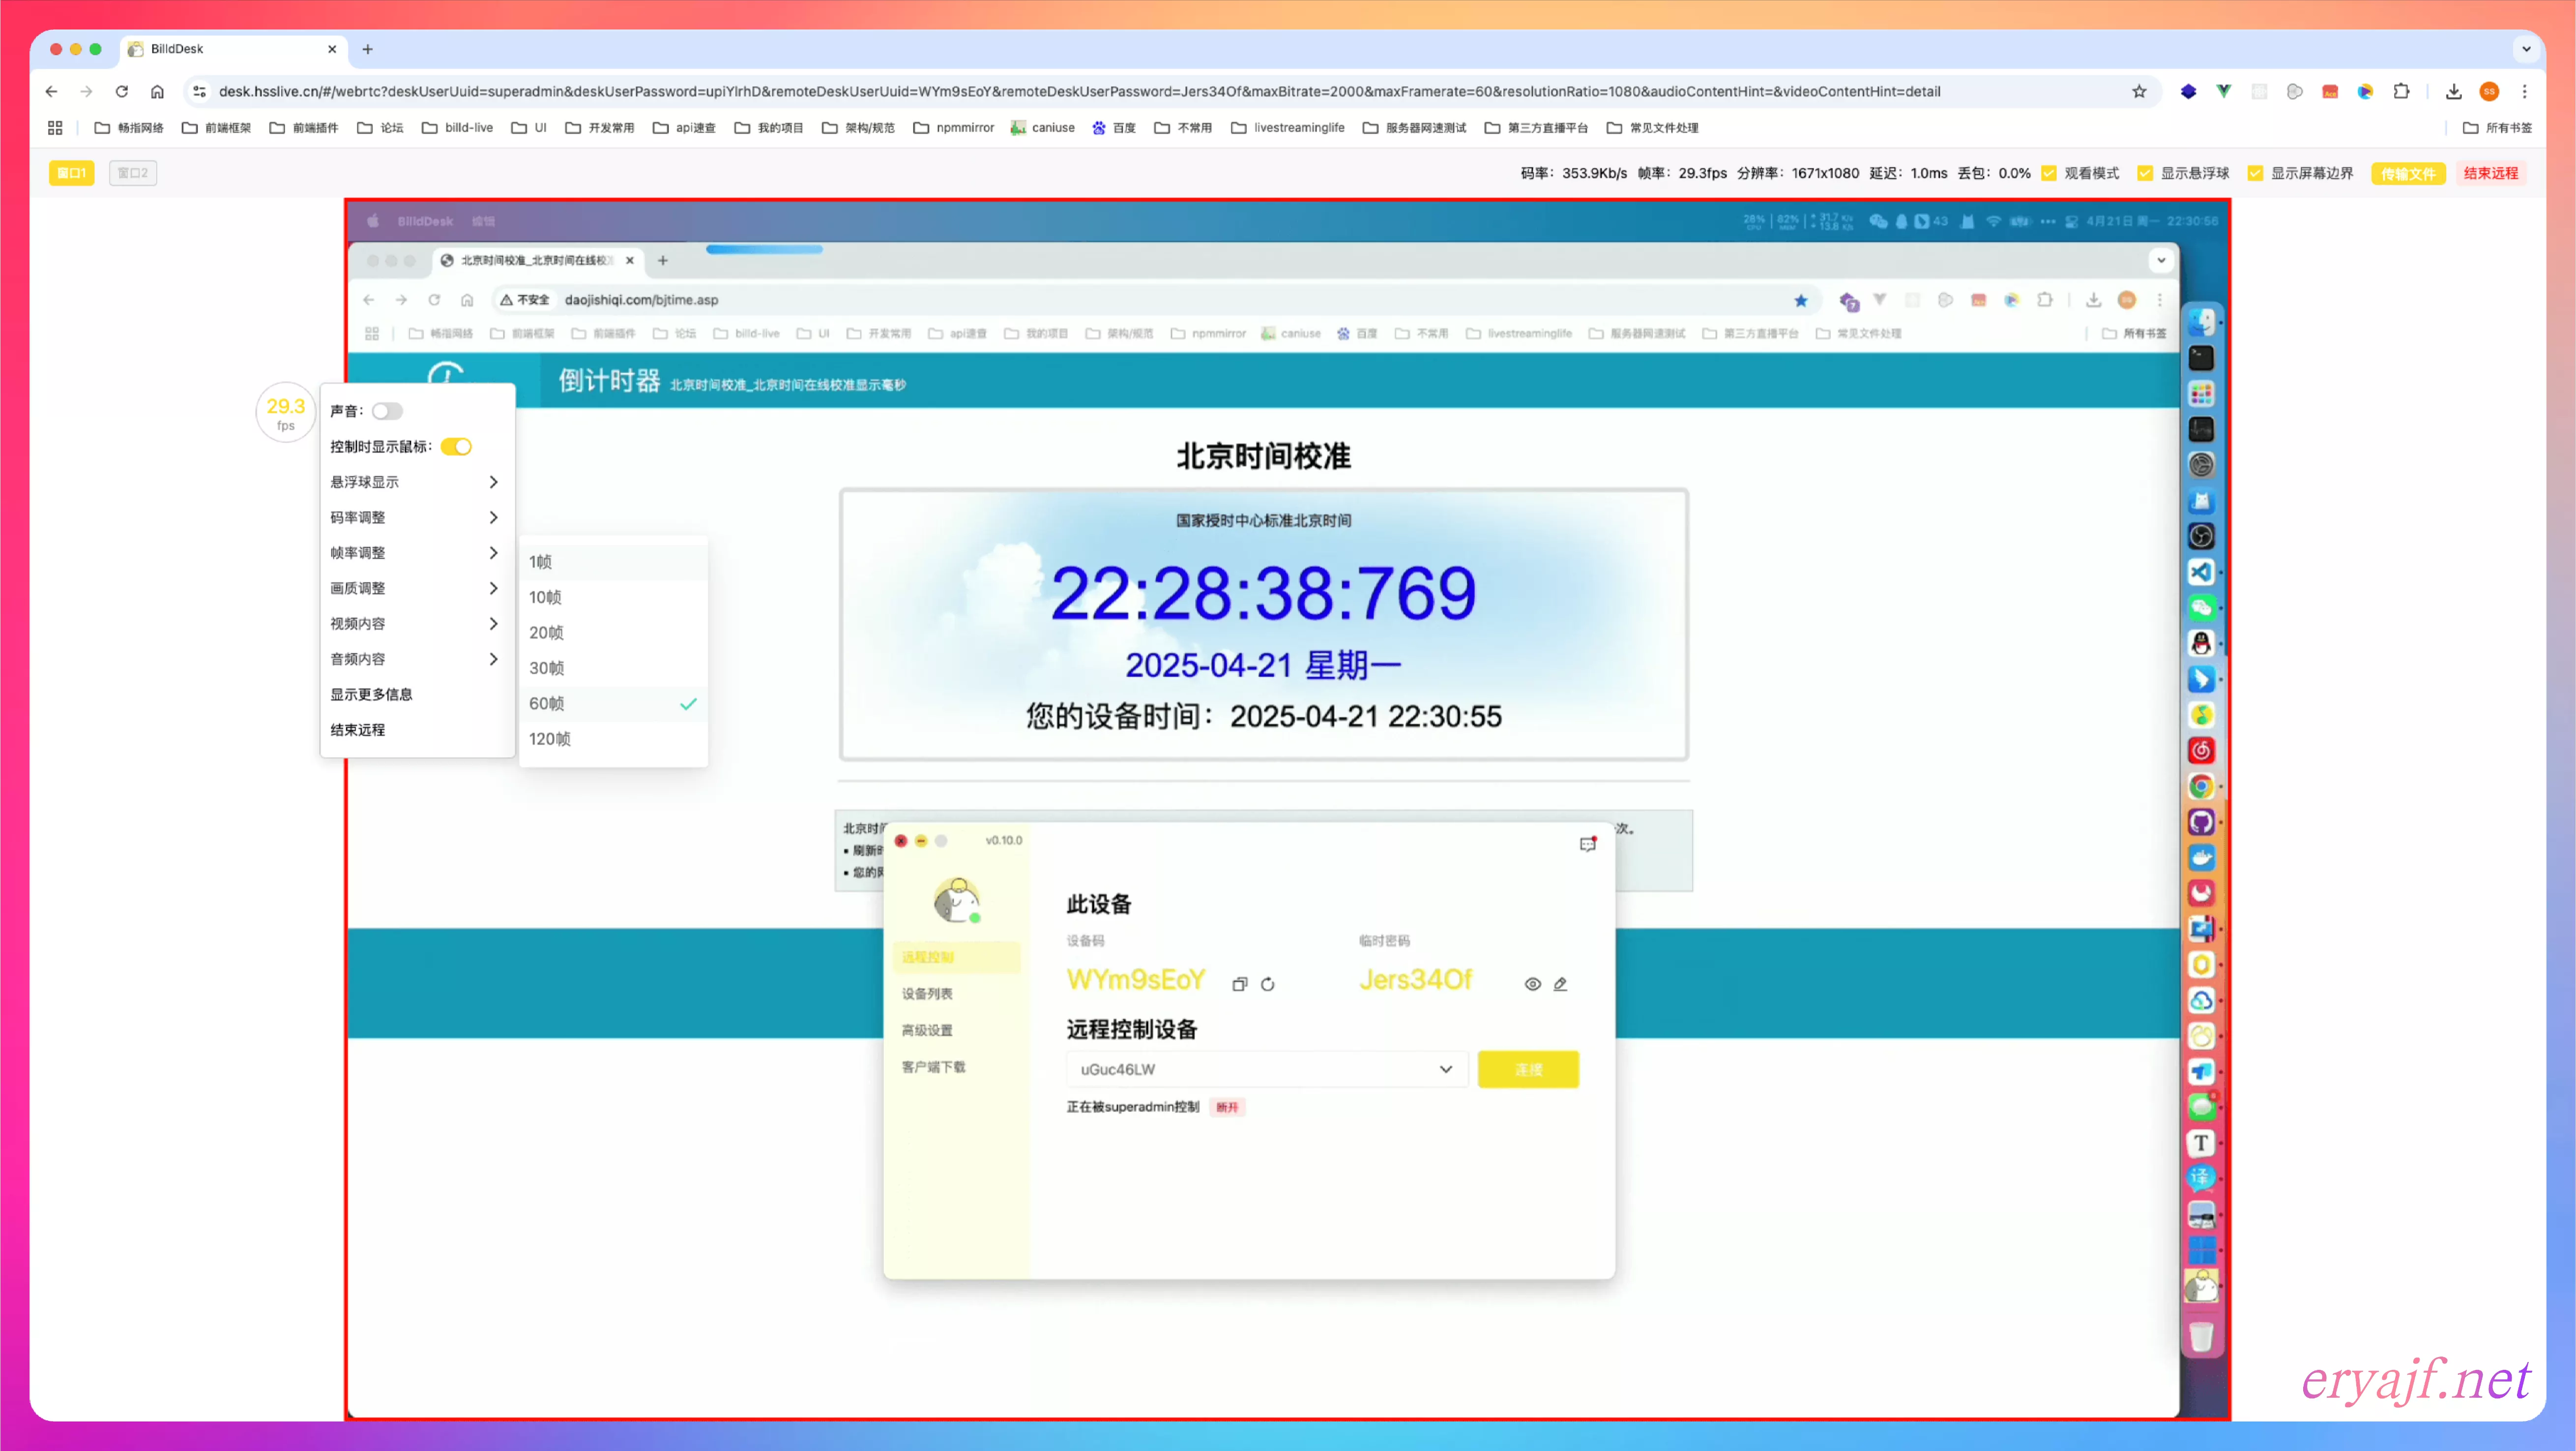Image resolution: width=2576 pixels, height=1451 pixels.
Task: Toggle the 显示悬浮球 checkbox
Action: [x=2144, y=173]
